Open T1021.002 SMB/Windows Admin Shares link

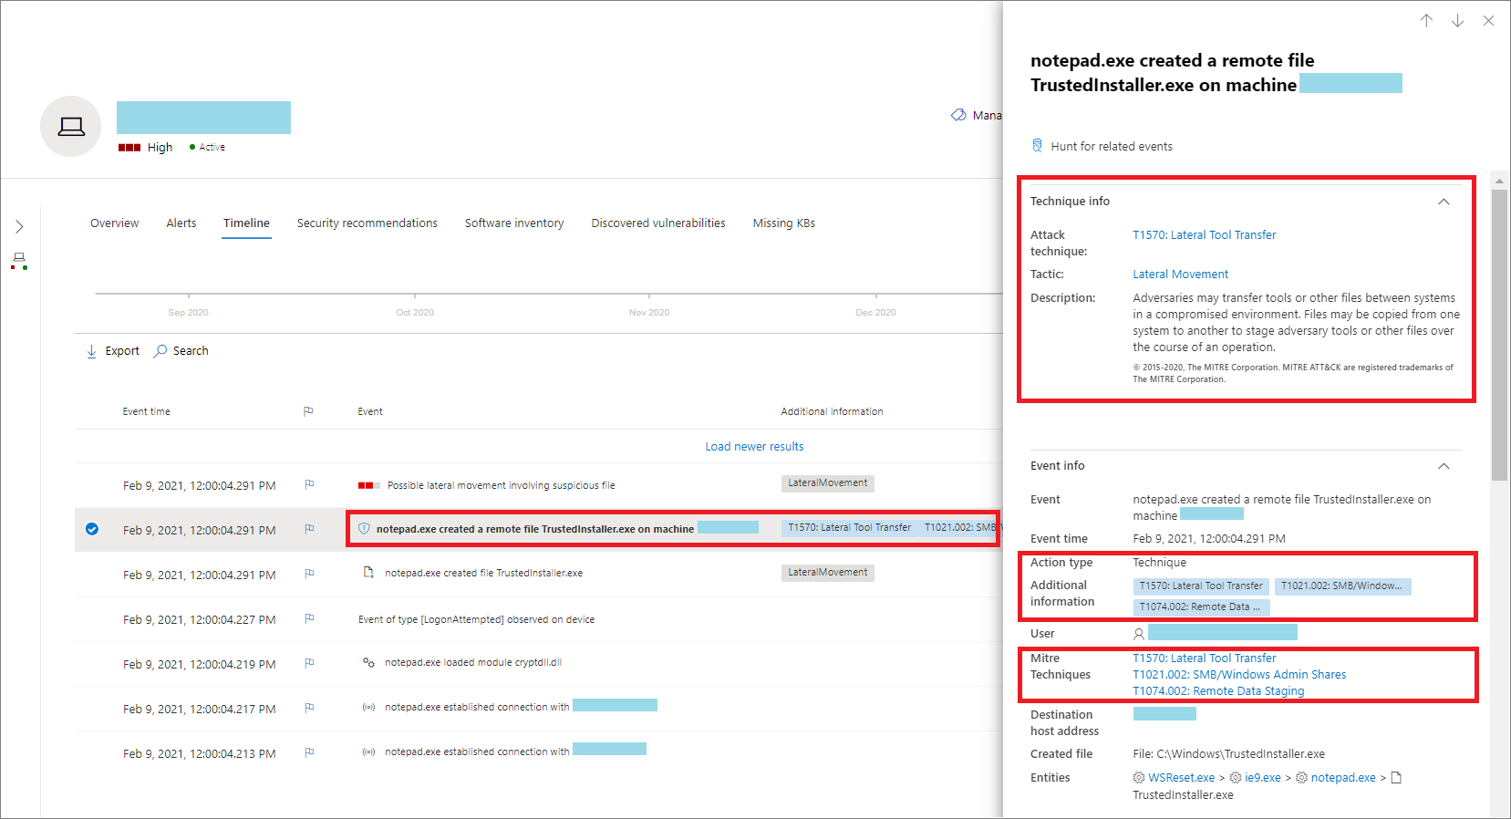pos(1239,675)
